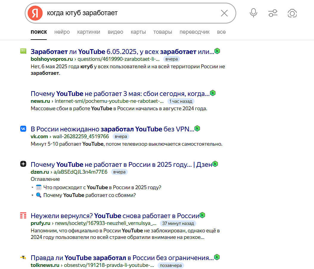Click the '37 минут назад' date label

point(178,223)
